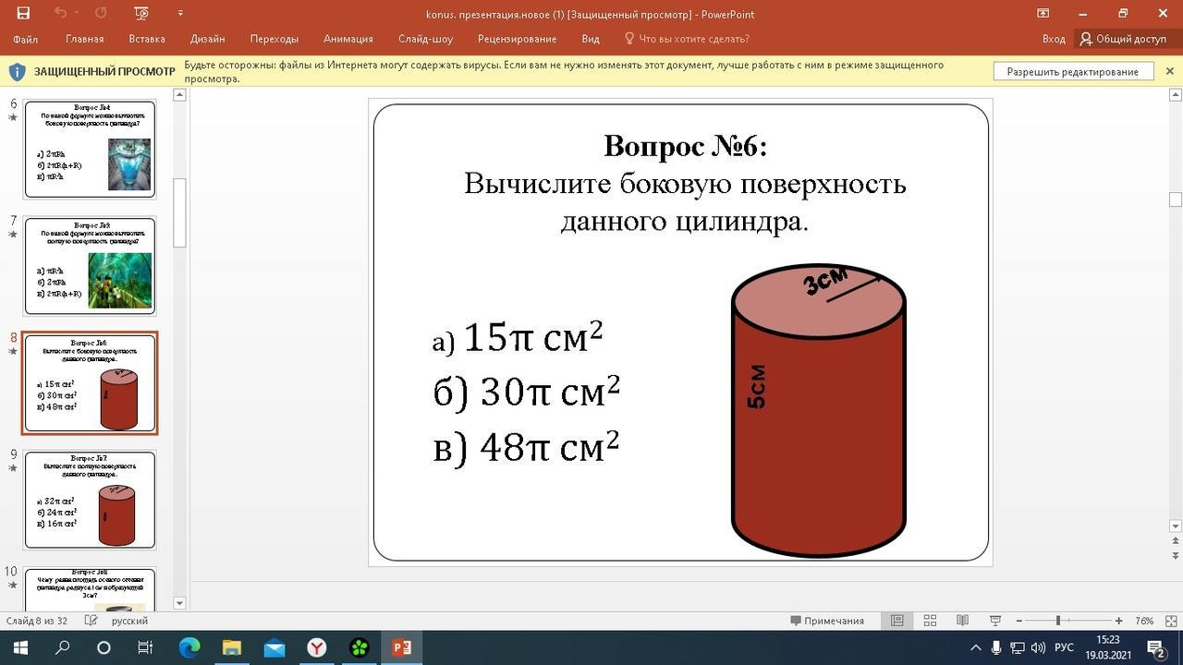Click the zoom slider handle
This screenshot has height=665, width=1183.
1058,621
